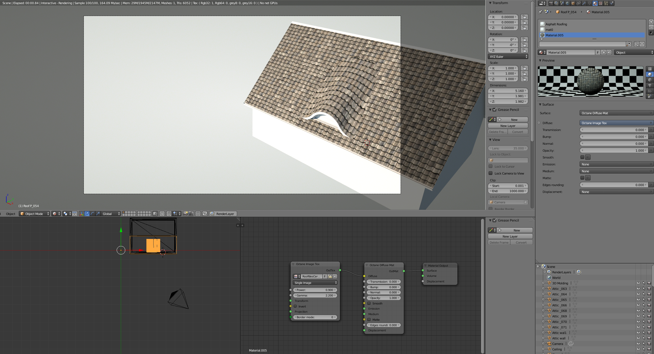Select Asphalt Roofing material slot
This screenshot has height=354, width=654.
tap(556, 24)
